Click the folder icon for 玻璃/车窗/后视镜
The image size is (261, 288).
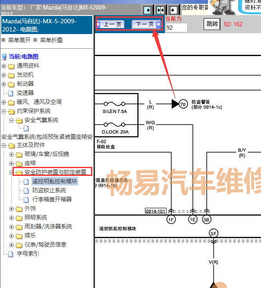[x=19, y=155]
